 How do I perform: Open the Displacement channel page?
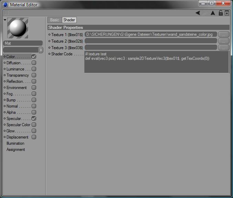18,137
